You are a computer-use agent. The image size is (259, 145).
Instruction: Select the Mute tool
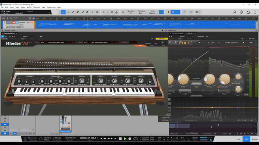tap(87, 12)
